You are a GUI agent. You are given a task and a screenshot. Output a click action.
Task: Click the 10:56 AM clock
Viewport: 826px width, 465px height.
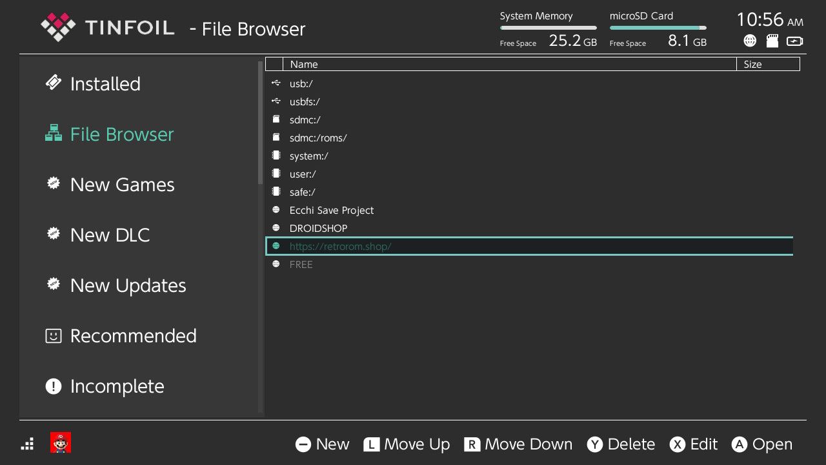coord(770,20)
